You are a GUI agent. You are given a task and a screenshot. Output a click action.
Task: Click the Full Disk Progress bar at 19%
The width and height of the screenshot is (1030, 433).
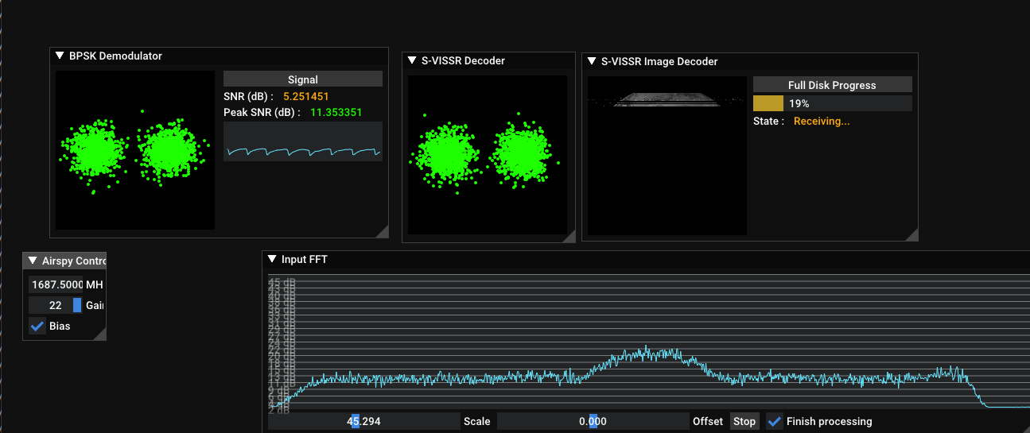(x=832, y=104)
